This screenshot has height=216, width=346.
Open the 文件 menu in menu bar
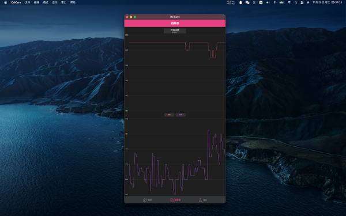coord(27,2)
